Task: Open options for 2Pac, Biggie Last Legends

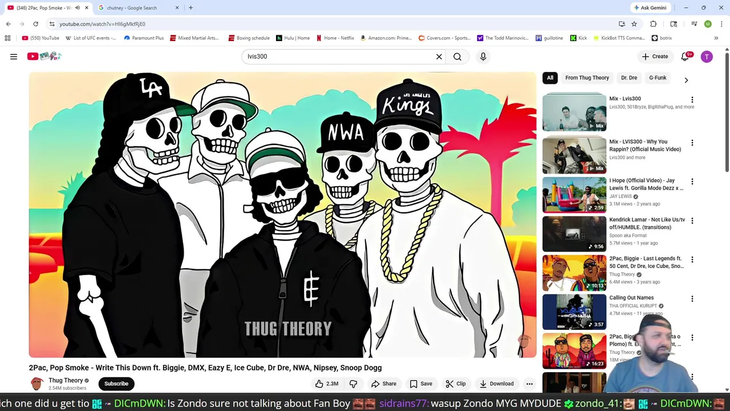Action: point(692,260)
